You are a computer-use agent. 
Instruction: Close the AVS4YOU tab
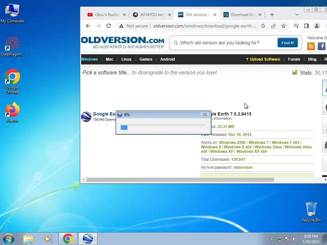pos(170,15)
